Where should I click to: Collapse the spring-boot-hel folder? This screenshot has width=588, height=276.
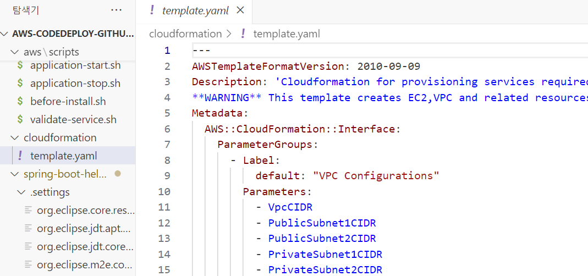tap(15, 174)
